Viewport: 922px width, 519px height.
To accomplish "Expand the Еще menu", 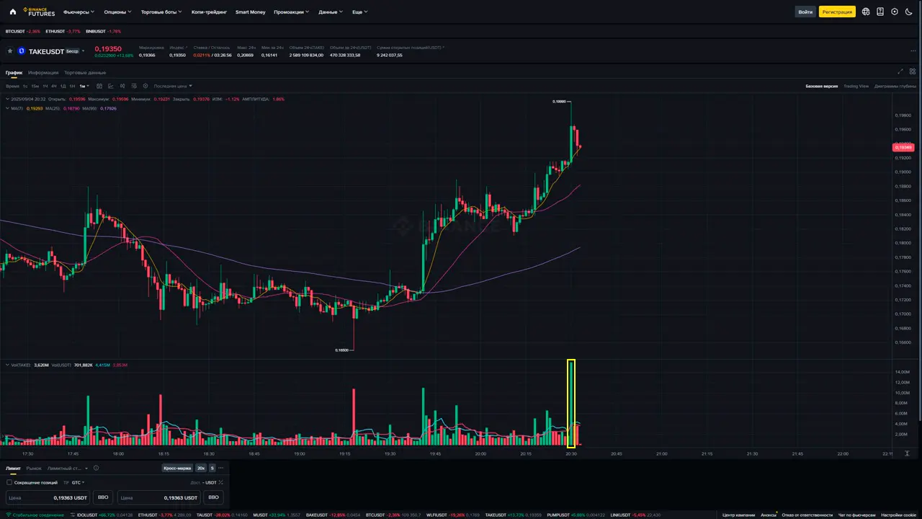I will coord(359,12).
